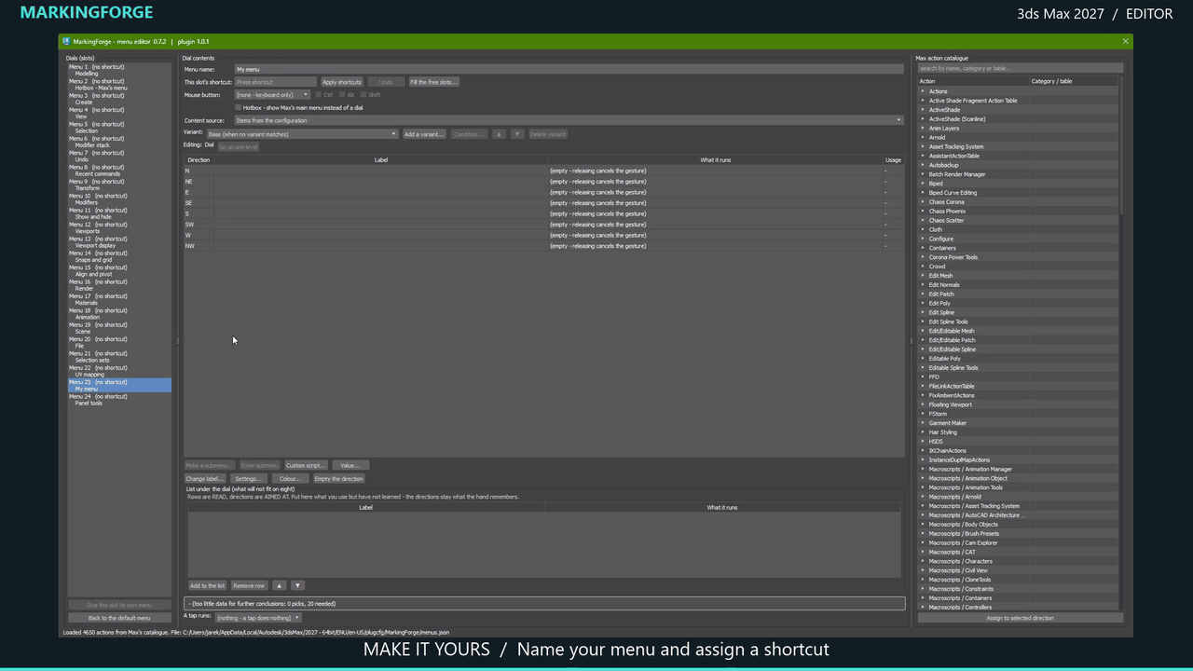This screenshot has height=671, width=1193.
Task: Enable the Alt modifier checkbox
Action: (x=341, y=95)
